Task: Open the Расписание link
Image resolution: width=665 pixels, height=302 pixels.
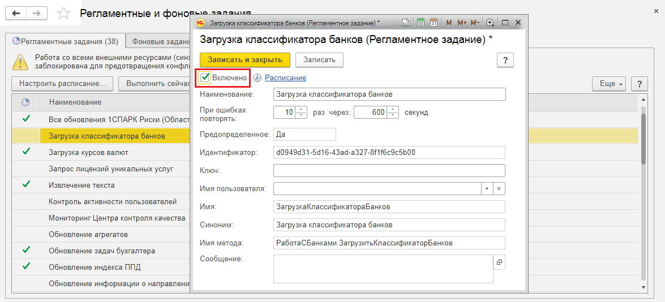Action: (x=285, y=78)
